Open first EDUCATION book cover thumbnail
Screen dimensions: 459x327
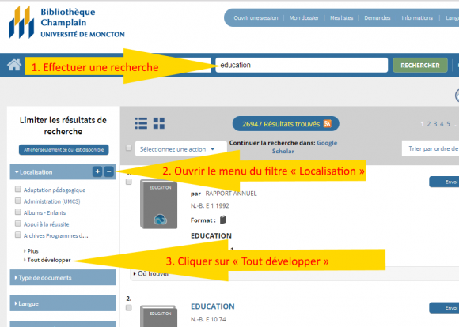pos(158,204)
